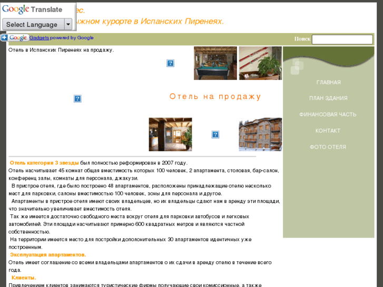383x287 pixels.
Task: Click the missing-image icon left of heading
Action: [77, 98]
